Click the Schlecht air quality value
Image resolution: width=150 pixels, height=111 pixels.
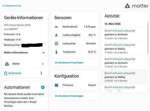pyautogui.click(x=91, y=44)
